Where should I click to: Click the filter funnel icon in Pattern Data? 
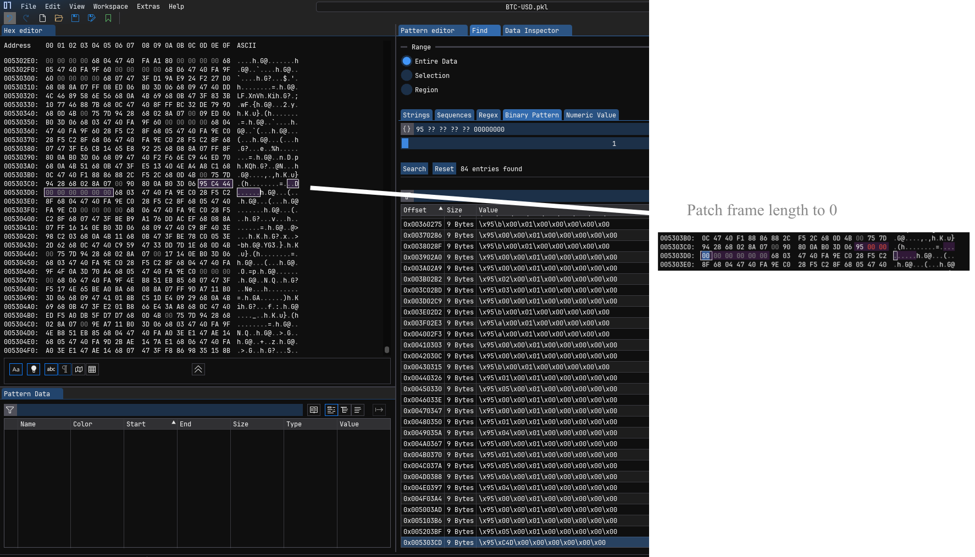(10, 410)
